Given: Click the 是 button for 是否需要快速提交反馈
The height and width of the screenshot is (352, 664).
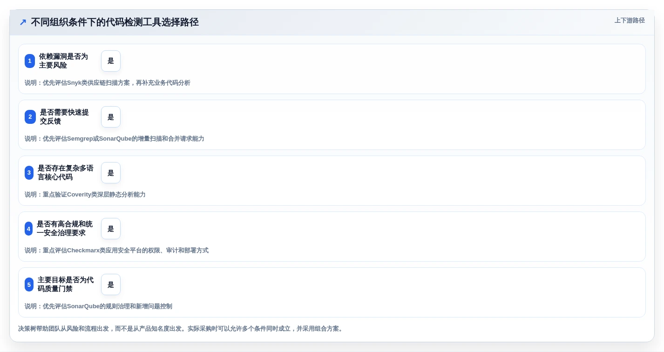Looking at the screenshot, I should [x=111, y=117].
